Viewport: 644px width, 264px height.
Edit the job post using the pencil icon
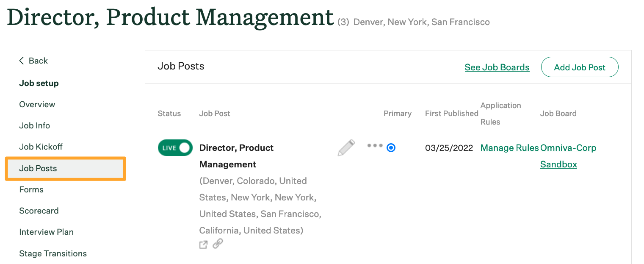[x=346, y=147]
